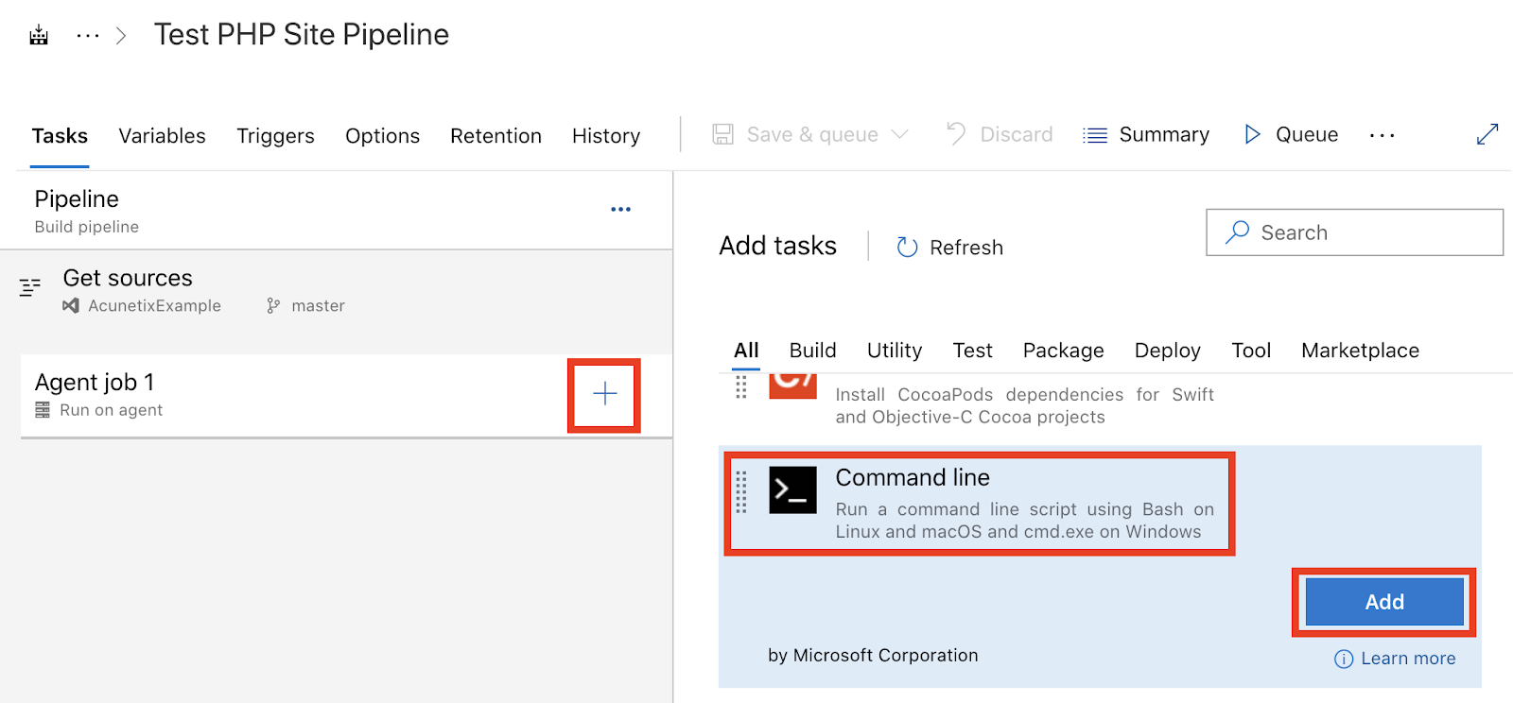This screenshot has width=1513, height=703.
Task: Open the Summary view
Action: [x=1146, y=135]
